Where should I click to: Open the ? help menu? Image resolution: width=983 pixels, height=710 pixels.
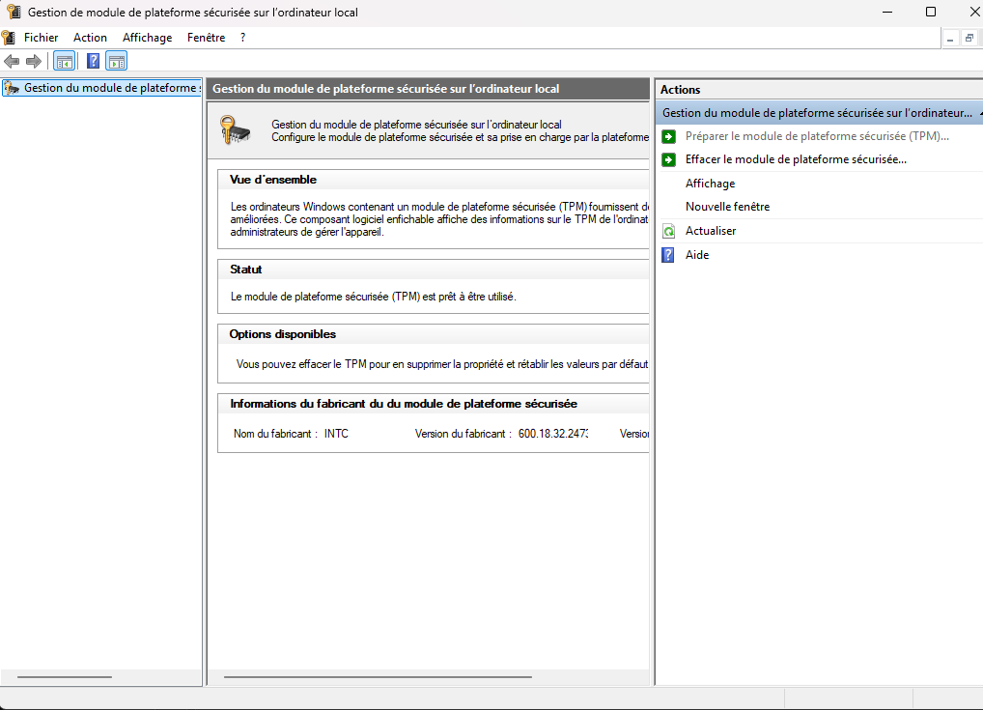pos(242,38)
